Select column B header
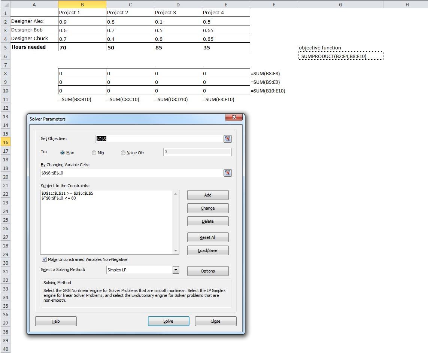This screenshot has width=428, height=353. [82, 4]
